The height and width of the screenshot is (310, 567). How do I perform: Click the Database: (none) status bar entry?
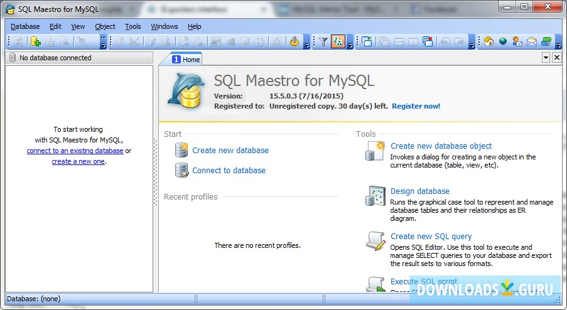pos(100,299)
